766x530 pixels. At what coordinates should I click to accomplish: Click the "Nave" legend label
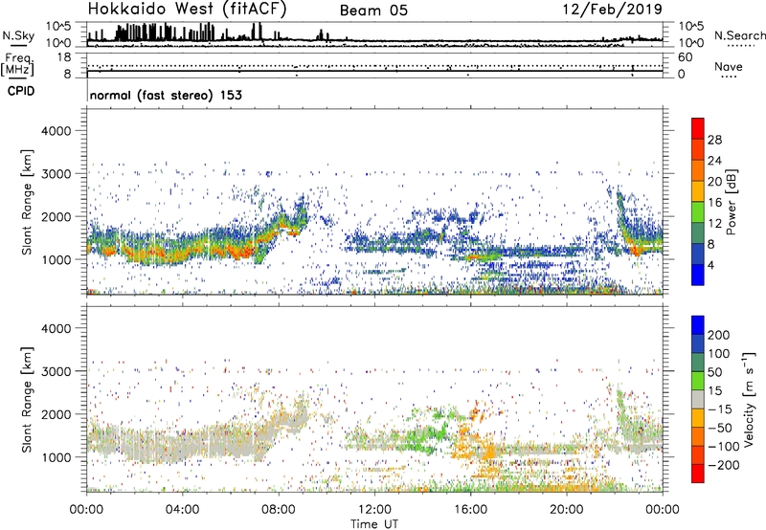coord(729,66)
